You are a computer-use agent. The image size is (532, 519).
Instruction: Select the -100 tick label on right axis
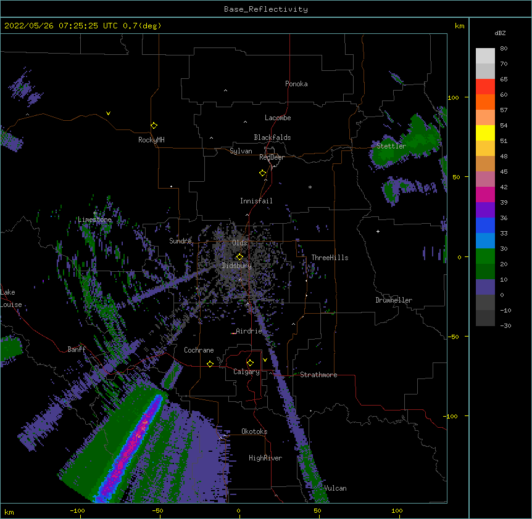[451, 416]
